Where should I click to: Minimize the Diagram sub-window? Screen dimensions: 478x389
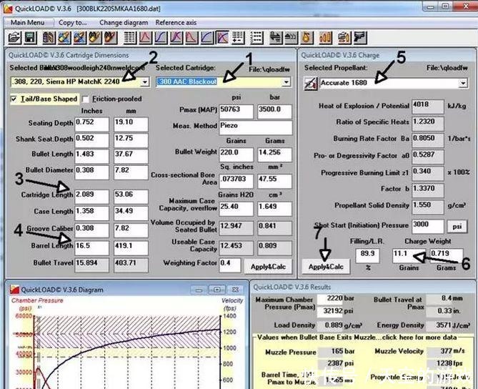(x=199, y=289)
